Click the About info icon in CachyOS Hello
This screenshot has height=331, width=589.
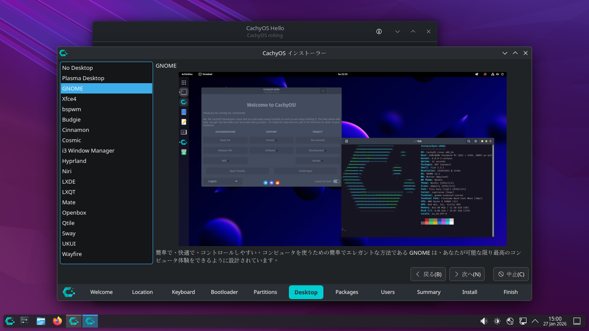[x=379, y=31]
